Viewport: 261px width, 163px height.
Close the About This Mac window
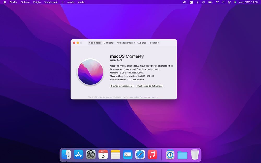(74, 43)
